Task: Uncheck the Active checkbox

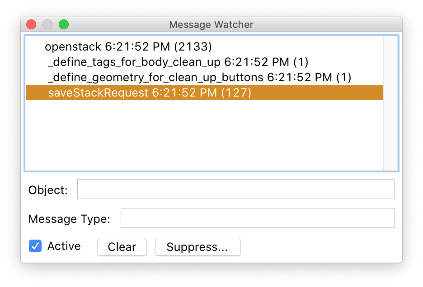Action: tap(35, 246)
